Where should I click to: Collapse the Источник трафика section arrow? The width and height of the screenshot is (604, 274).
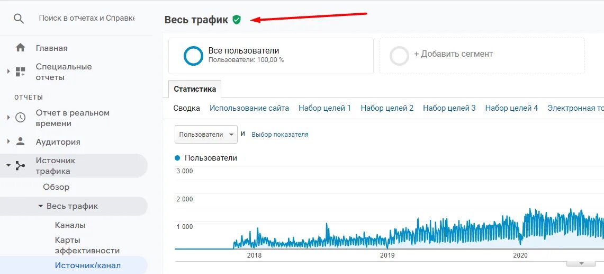point(8,165)
